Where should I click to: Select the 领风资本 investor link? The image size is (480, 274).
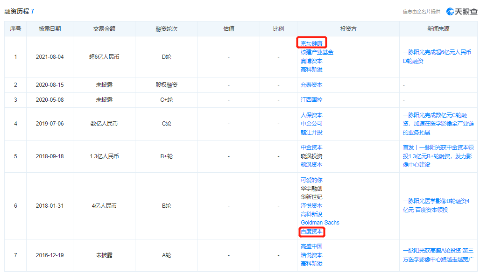pyautogui.click(x=311, y=164)
